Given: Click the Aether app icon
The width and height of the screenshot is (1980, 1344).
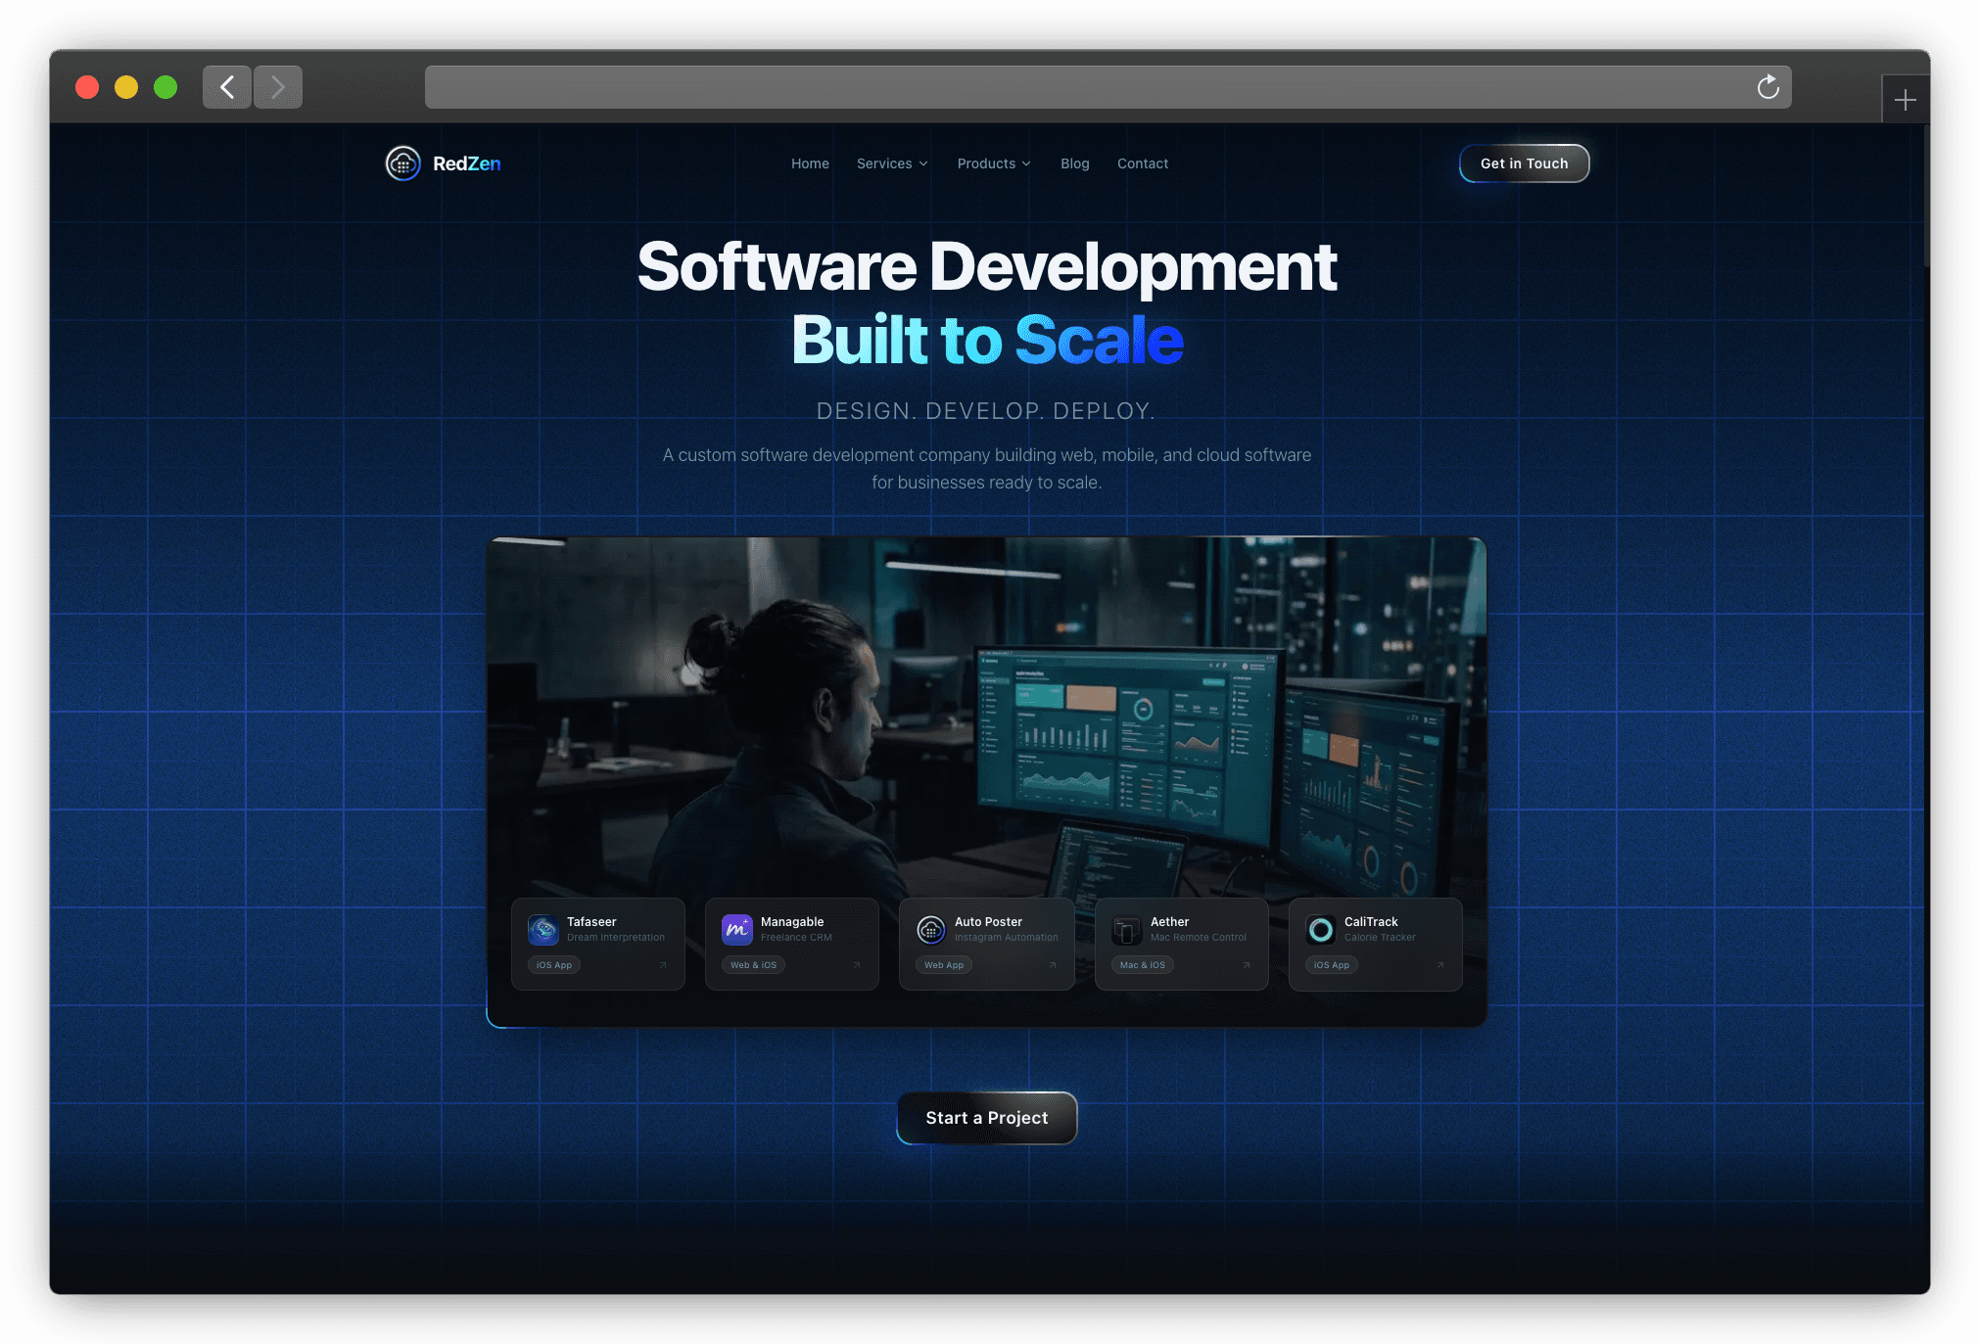Looking at the screenshot, I should [x=1127, y=929].
